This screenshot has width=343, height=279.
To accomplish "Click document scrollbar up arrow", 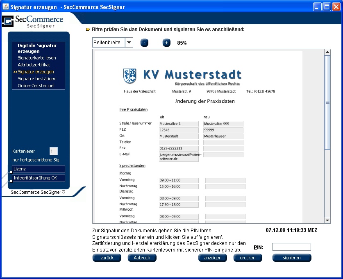I will pyautogui.click(x=327, y=52).
